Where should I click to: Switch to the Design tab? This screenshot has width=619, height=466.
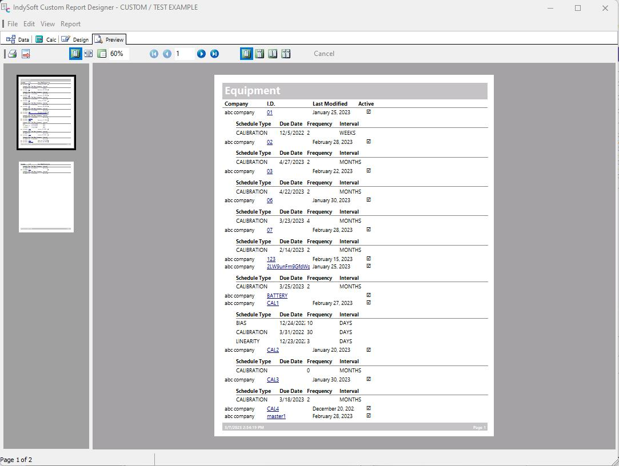tap(75, 39)
